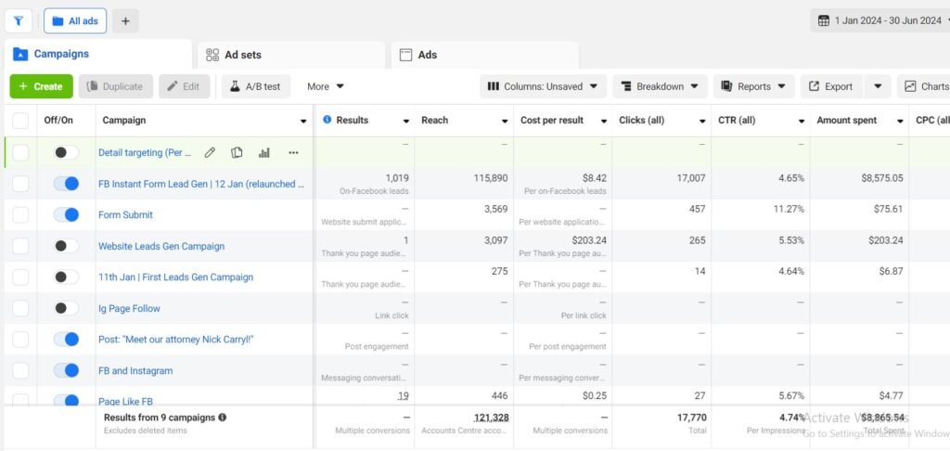Viewport: 950px width, 451px height.
Task: Open the CTR (all) column dropdown arrow
Action: 802,122
